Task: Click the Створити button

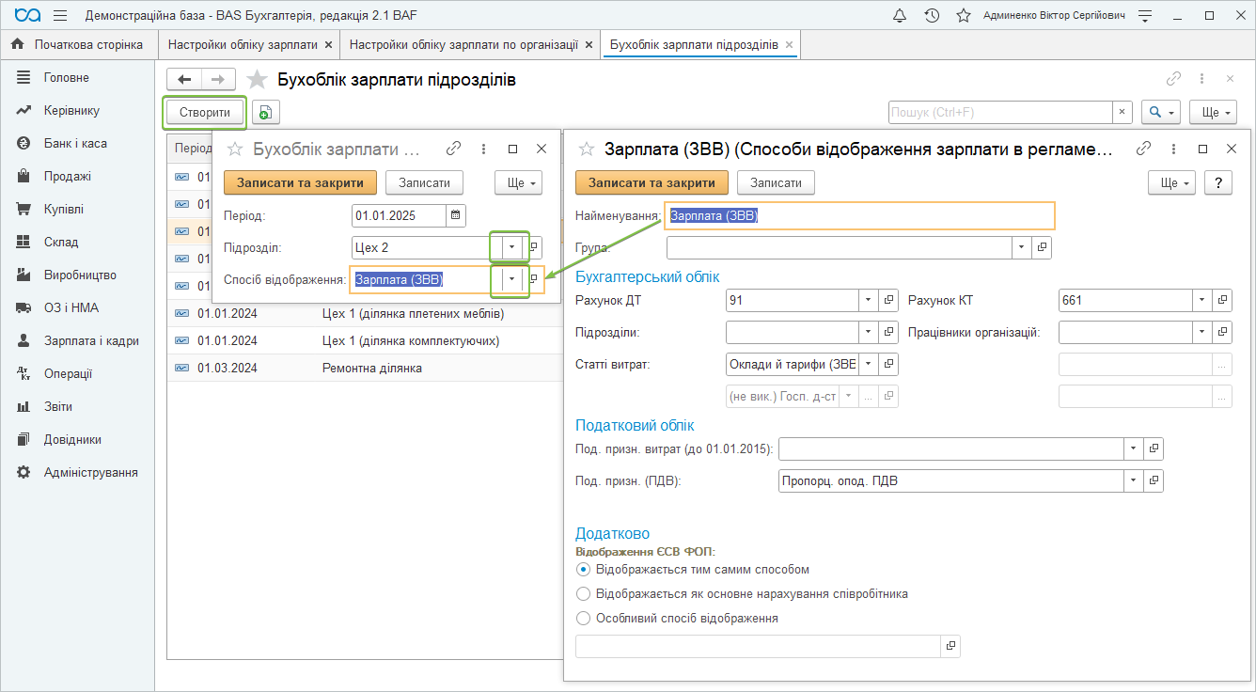Action: [x=205, y=113]
